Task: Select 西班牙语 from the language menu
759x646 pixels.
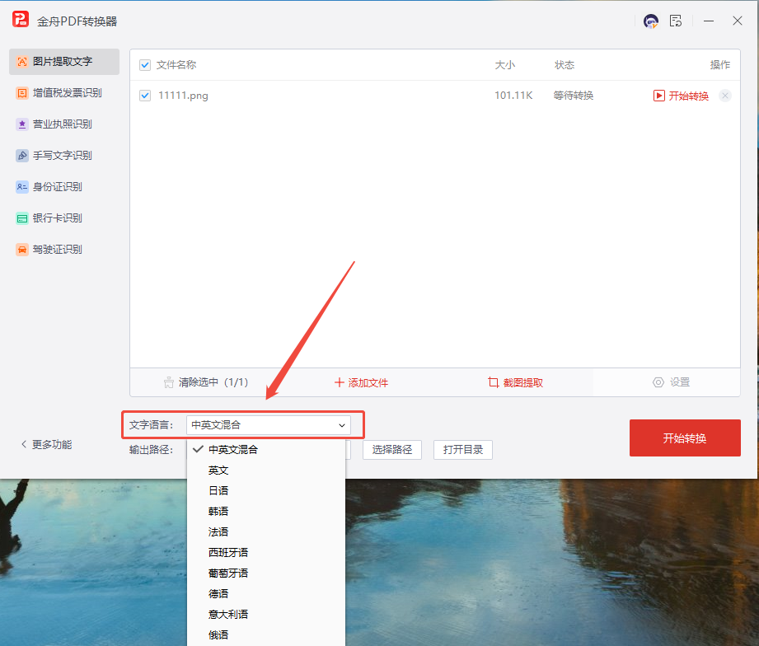Action: 228,553
